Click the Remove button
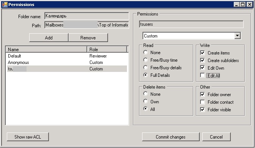Image resolution: width=255 pixels, height=148 pixels. (88, 38)
